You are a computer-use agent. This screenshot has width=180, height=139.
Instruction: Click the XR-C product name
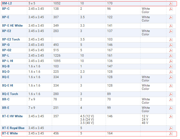(6, 99)
